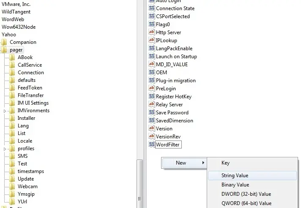Select the Yahoo key
This screenshot has width=301, height=208.
pos(9,35)
